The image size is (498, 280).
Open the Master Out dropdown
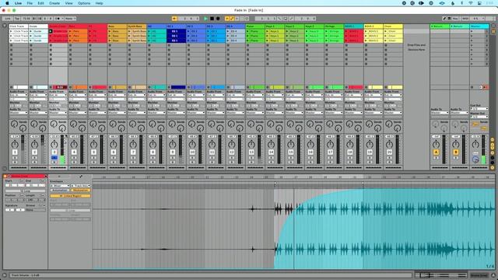coord(479,117)
